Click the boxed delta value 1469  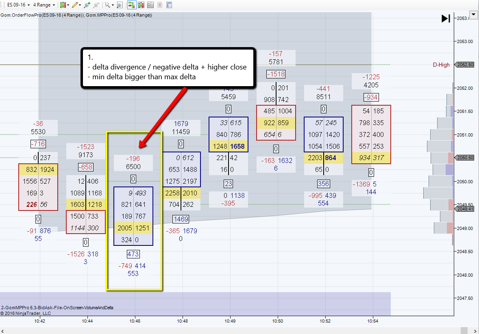181,219
